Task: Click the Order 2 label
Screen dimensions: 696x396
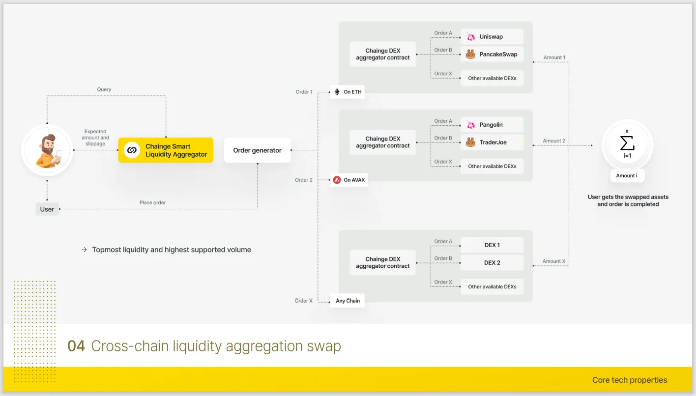Action: (x=304, y=180)
